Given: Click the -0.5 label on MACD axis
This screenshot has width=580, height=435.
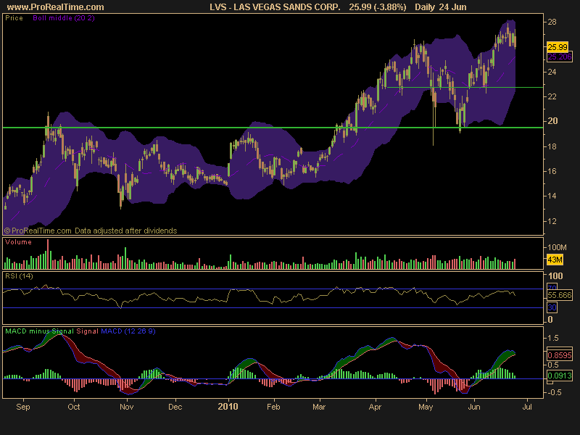Looking at the screenshot, I should (554, 392).
